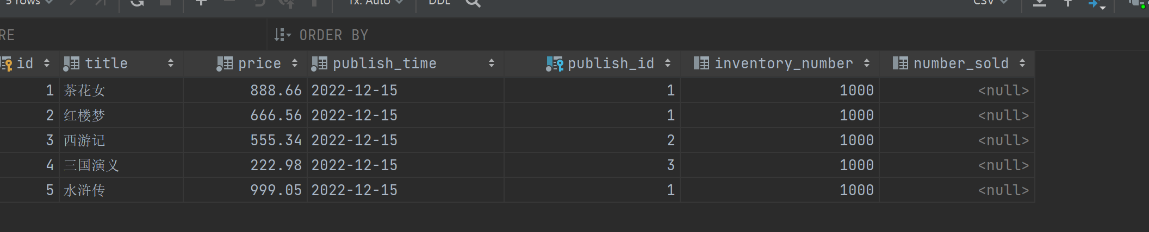Open the Tx: Auto transaction dropdown
The height and width of the screenshot is (232, 1149).
point(376,2)
